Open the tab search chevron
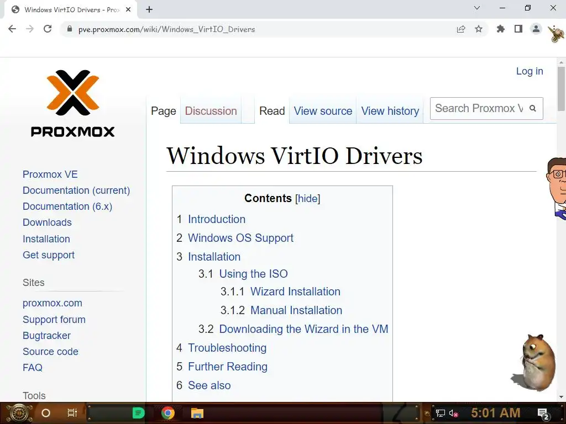This screenshot has width=566, height=424. (x=477, y=8)
